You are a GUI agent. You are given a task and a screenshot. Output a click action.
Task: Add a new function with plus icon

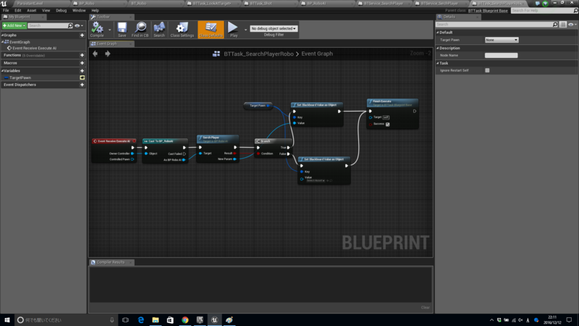point(82,55)
